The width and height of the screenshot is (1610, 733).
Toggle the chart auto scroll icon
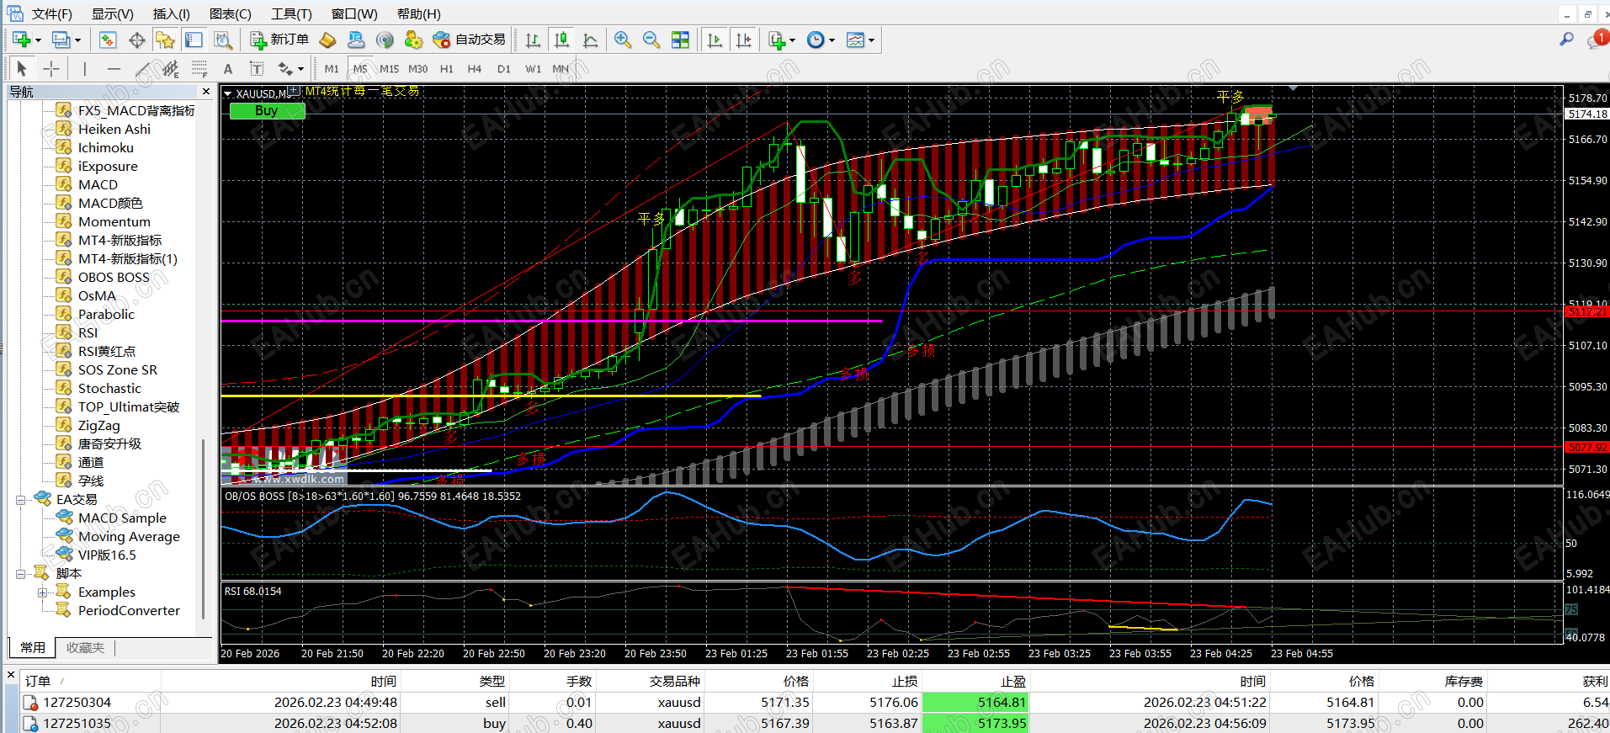click(x=715, y=40)
